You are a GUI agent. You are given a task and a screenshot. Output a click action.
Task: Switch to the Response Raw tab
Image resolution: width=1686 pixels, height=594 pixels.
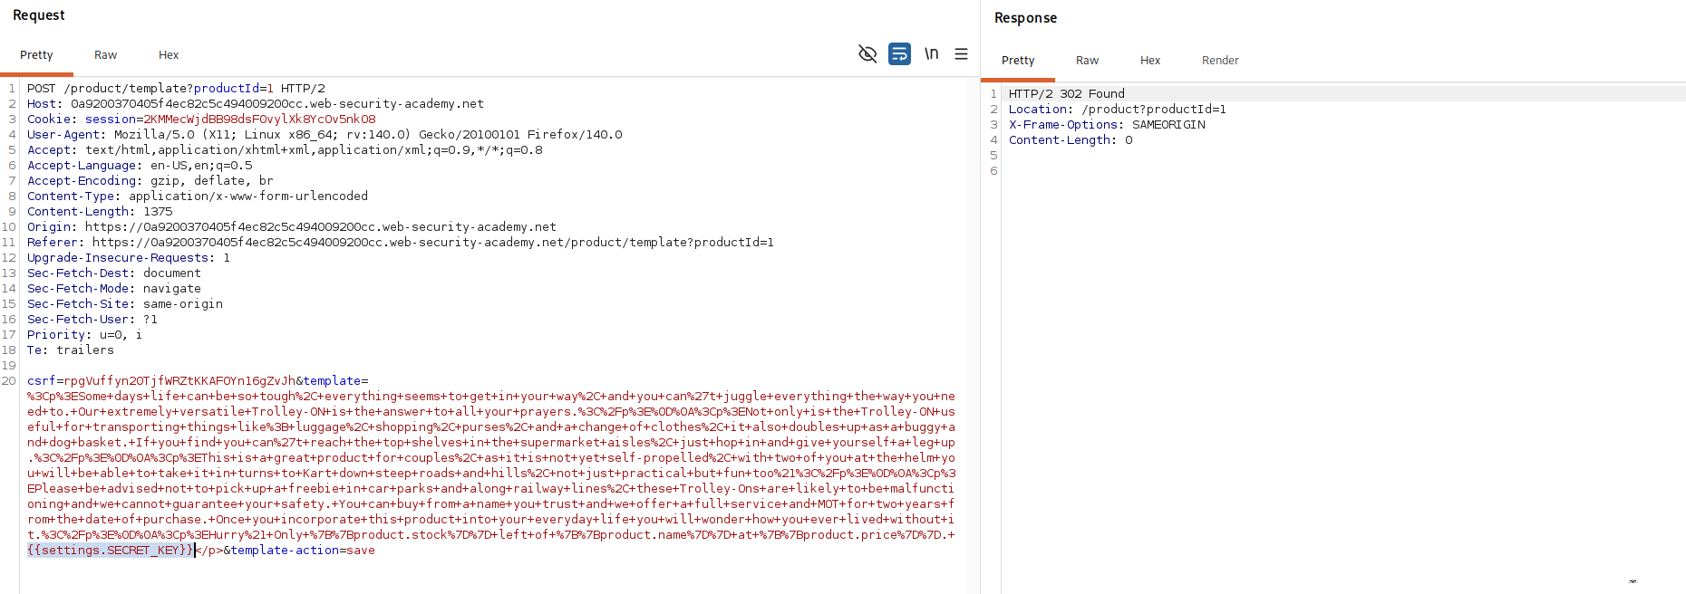click(x=1087, y=61)
